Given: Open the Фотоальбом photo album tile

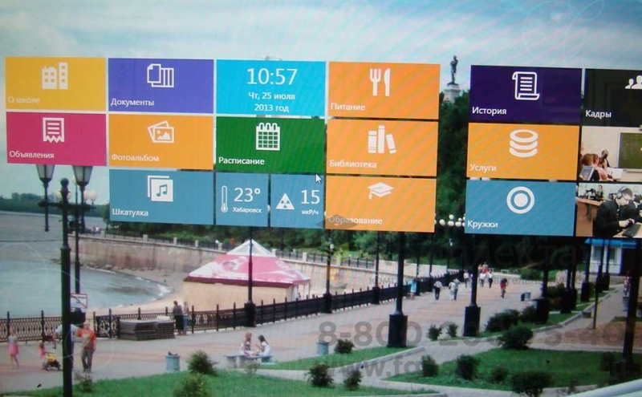Looking at the screenshot, I should pos(160,140).
